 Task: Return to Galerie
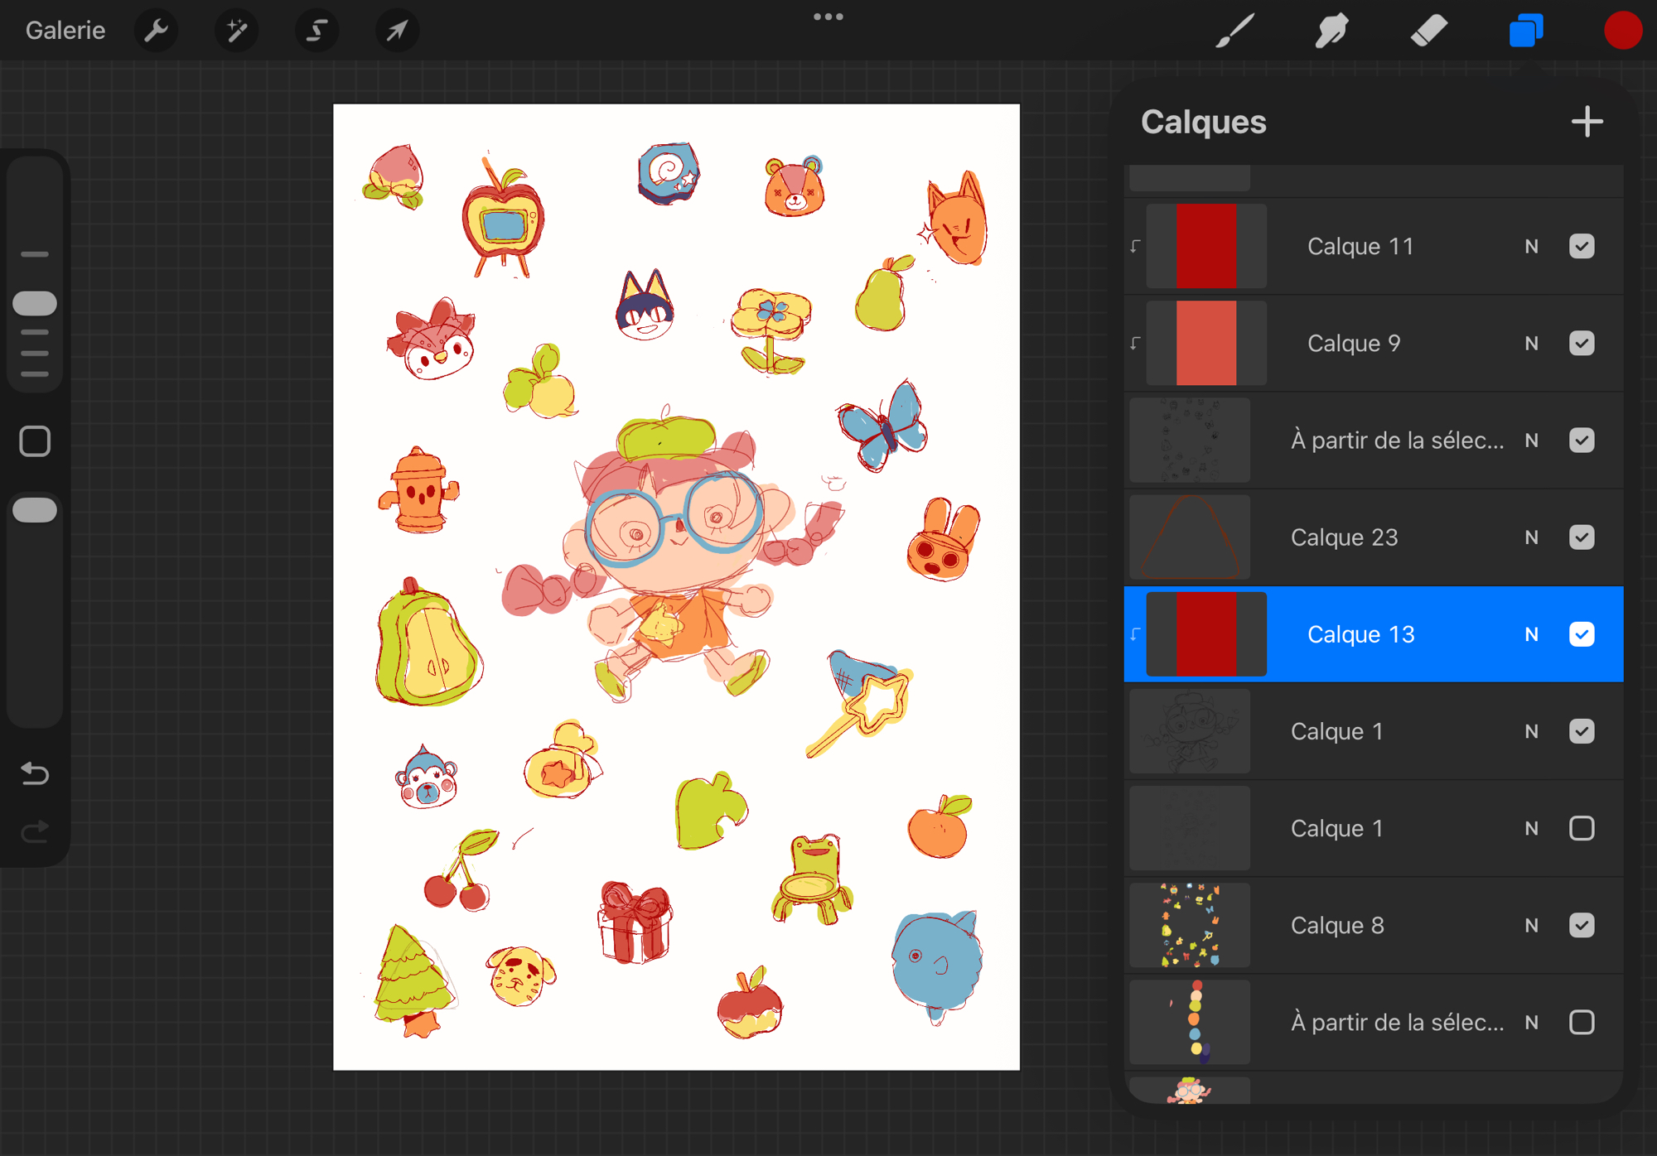(x=65, y=31)
